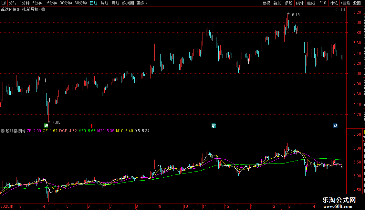This screenshot has height=210, width=365.
Task: Click the 6.18 high price label
Action: point(296,15)
